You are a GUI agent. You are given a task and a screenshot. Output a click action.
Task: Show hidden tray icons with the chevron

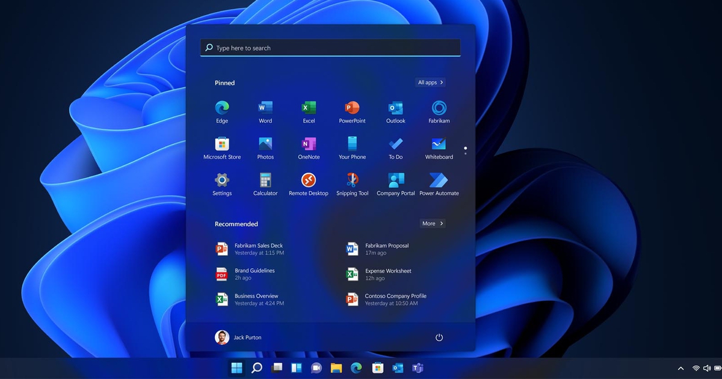coord(681,368)
